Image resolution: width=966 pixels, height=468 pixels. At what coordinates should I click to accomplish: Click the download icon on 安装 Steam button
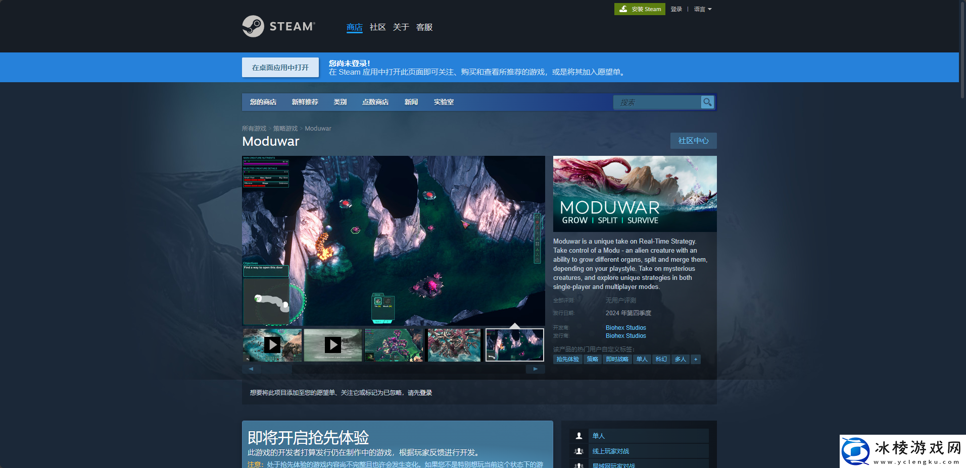tap(623, 9)
